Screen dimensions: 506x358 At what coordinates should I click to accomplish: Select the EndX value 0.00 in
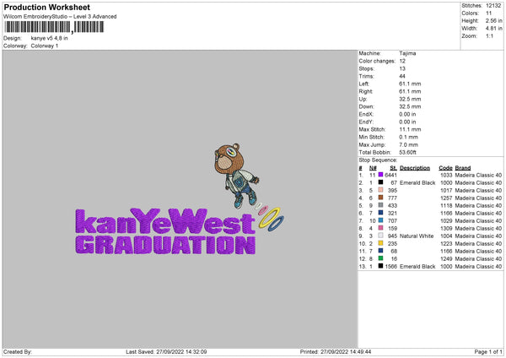(407, 114)
